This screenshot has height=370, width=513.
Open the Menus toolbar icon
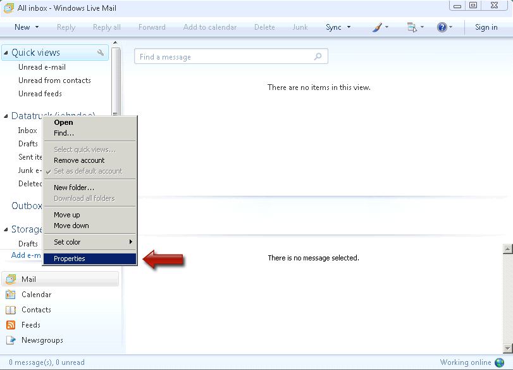point(412,27)
